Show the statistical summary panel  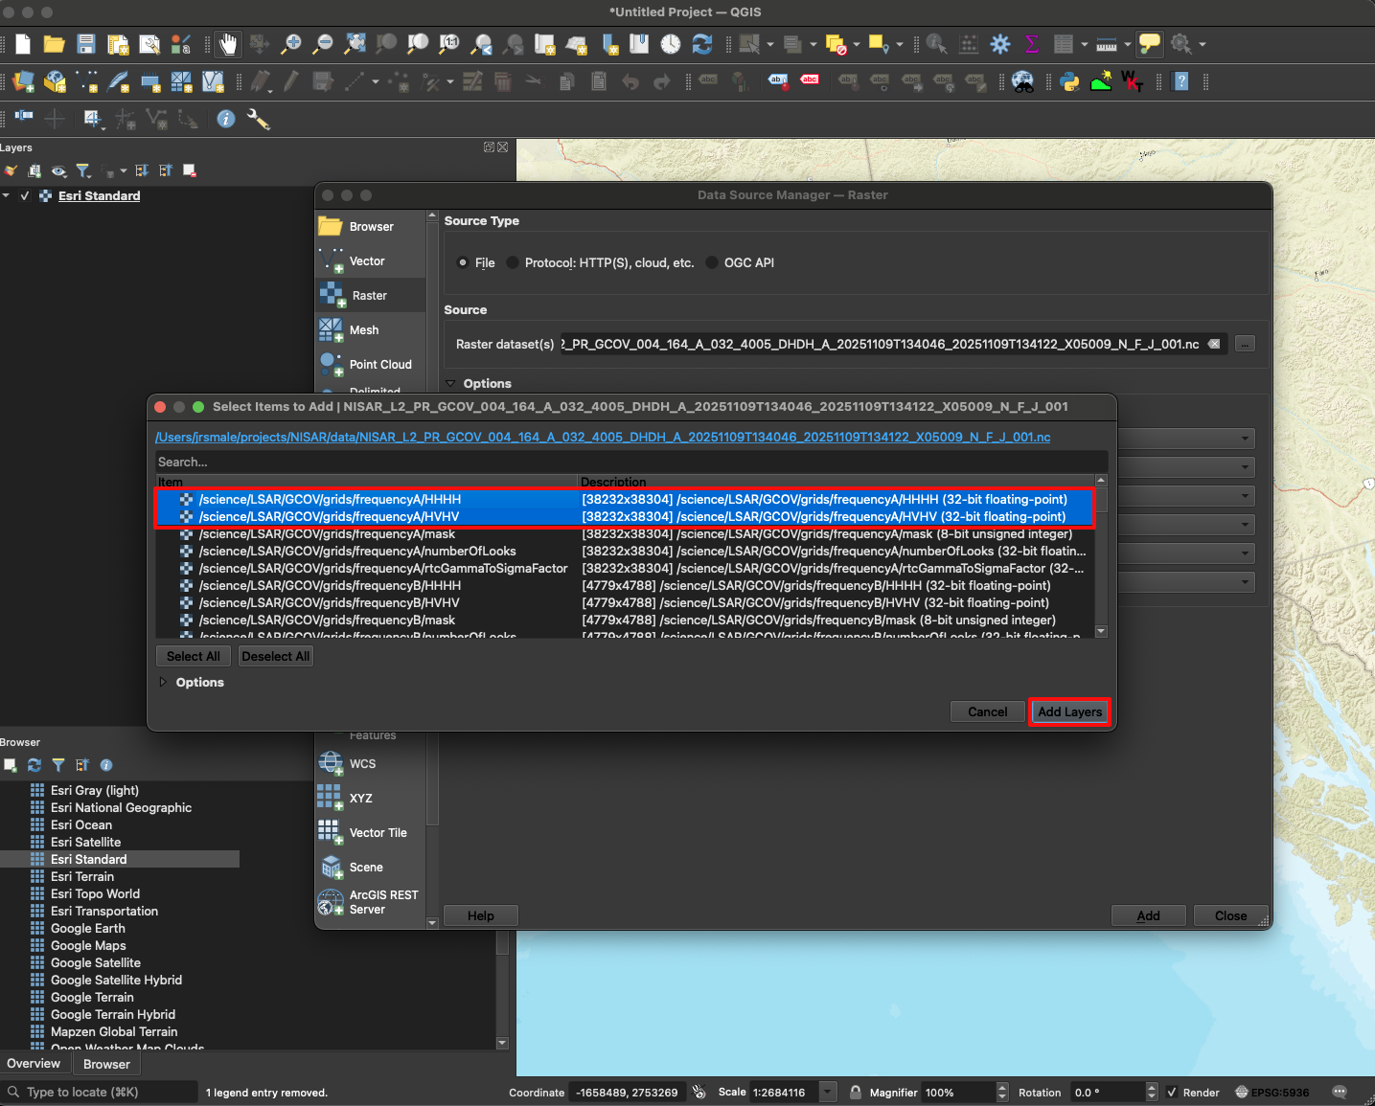pyautogui.click(x=1032, y=44)
